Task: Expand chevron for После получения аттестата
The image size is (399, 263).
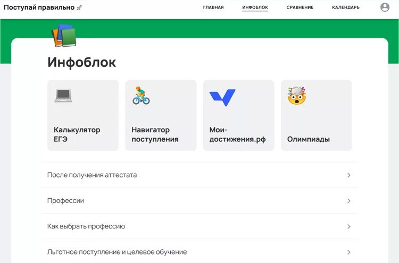Action: (x=349, y=175)
